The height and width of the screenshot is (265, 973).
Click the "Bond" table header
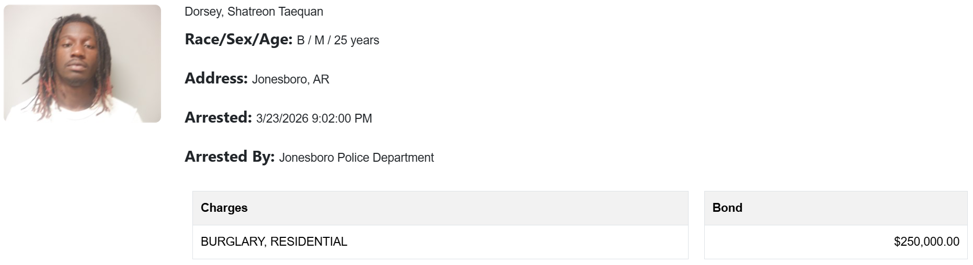(x=727, y=208)
